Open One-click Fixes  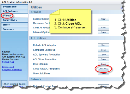point(103,73)
